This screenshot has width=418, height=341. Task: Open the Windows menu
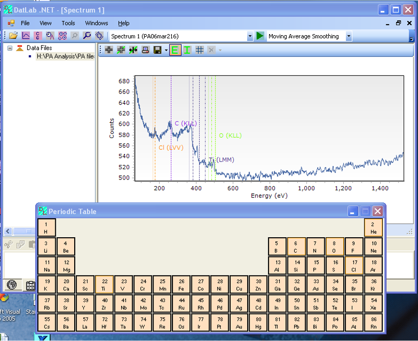(97, 23)
